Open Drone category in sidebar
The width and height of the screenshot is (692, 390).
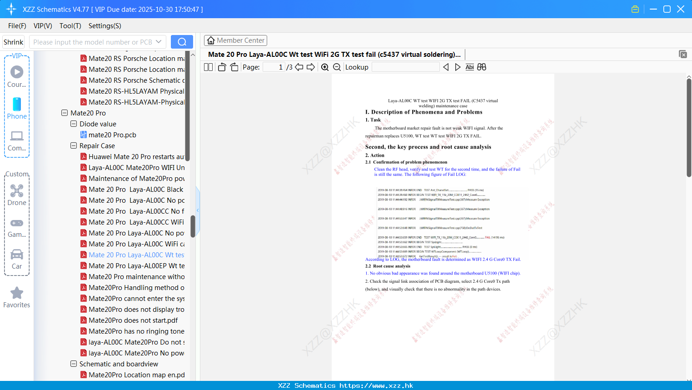pyautogui.click(x=17, y=195)
